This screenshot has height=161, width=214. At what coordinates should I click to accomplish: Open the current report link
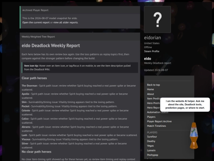(36, 22)
